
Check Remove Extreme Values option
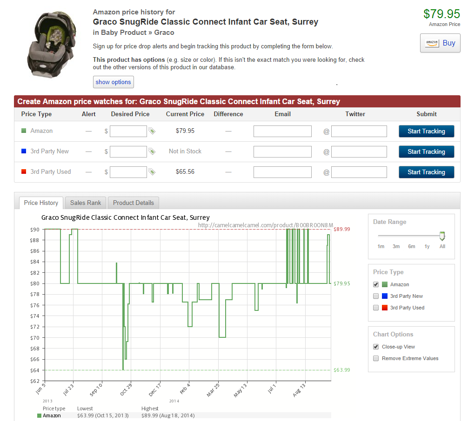(376, 358)
